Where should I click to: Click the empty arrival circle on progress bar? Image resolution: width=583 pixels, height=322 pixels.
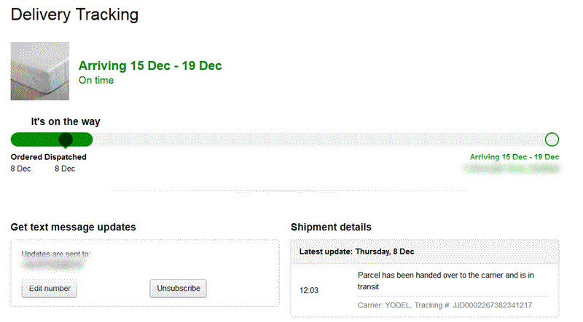tap(552, 140)
